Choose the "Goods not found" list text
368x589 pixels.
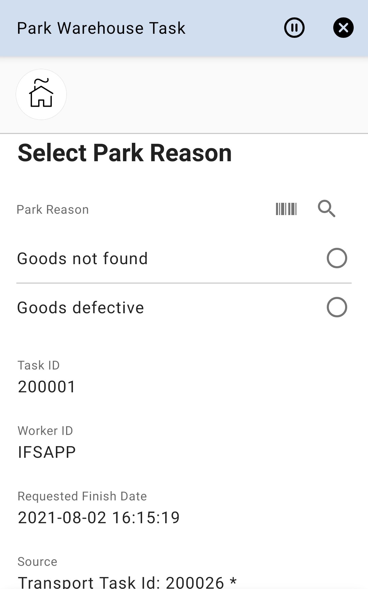[x=82, y=259]
